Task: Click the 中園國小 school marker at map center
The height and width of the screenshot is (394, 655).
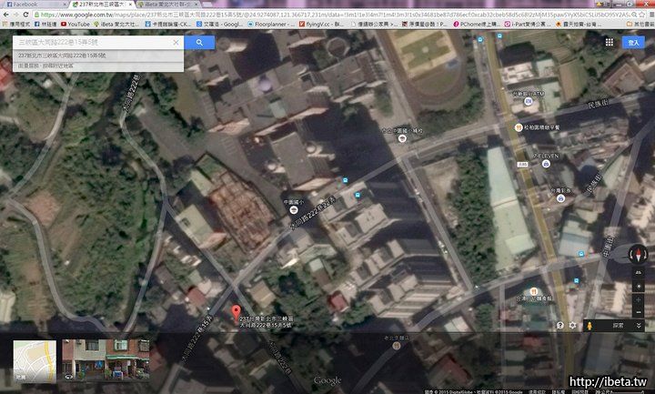Action: click(x=294, y=210)
